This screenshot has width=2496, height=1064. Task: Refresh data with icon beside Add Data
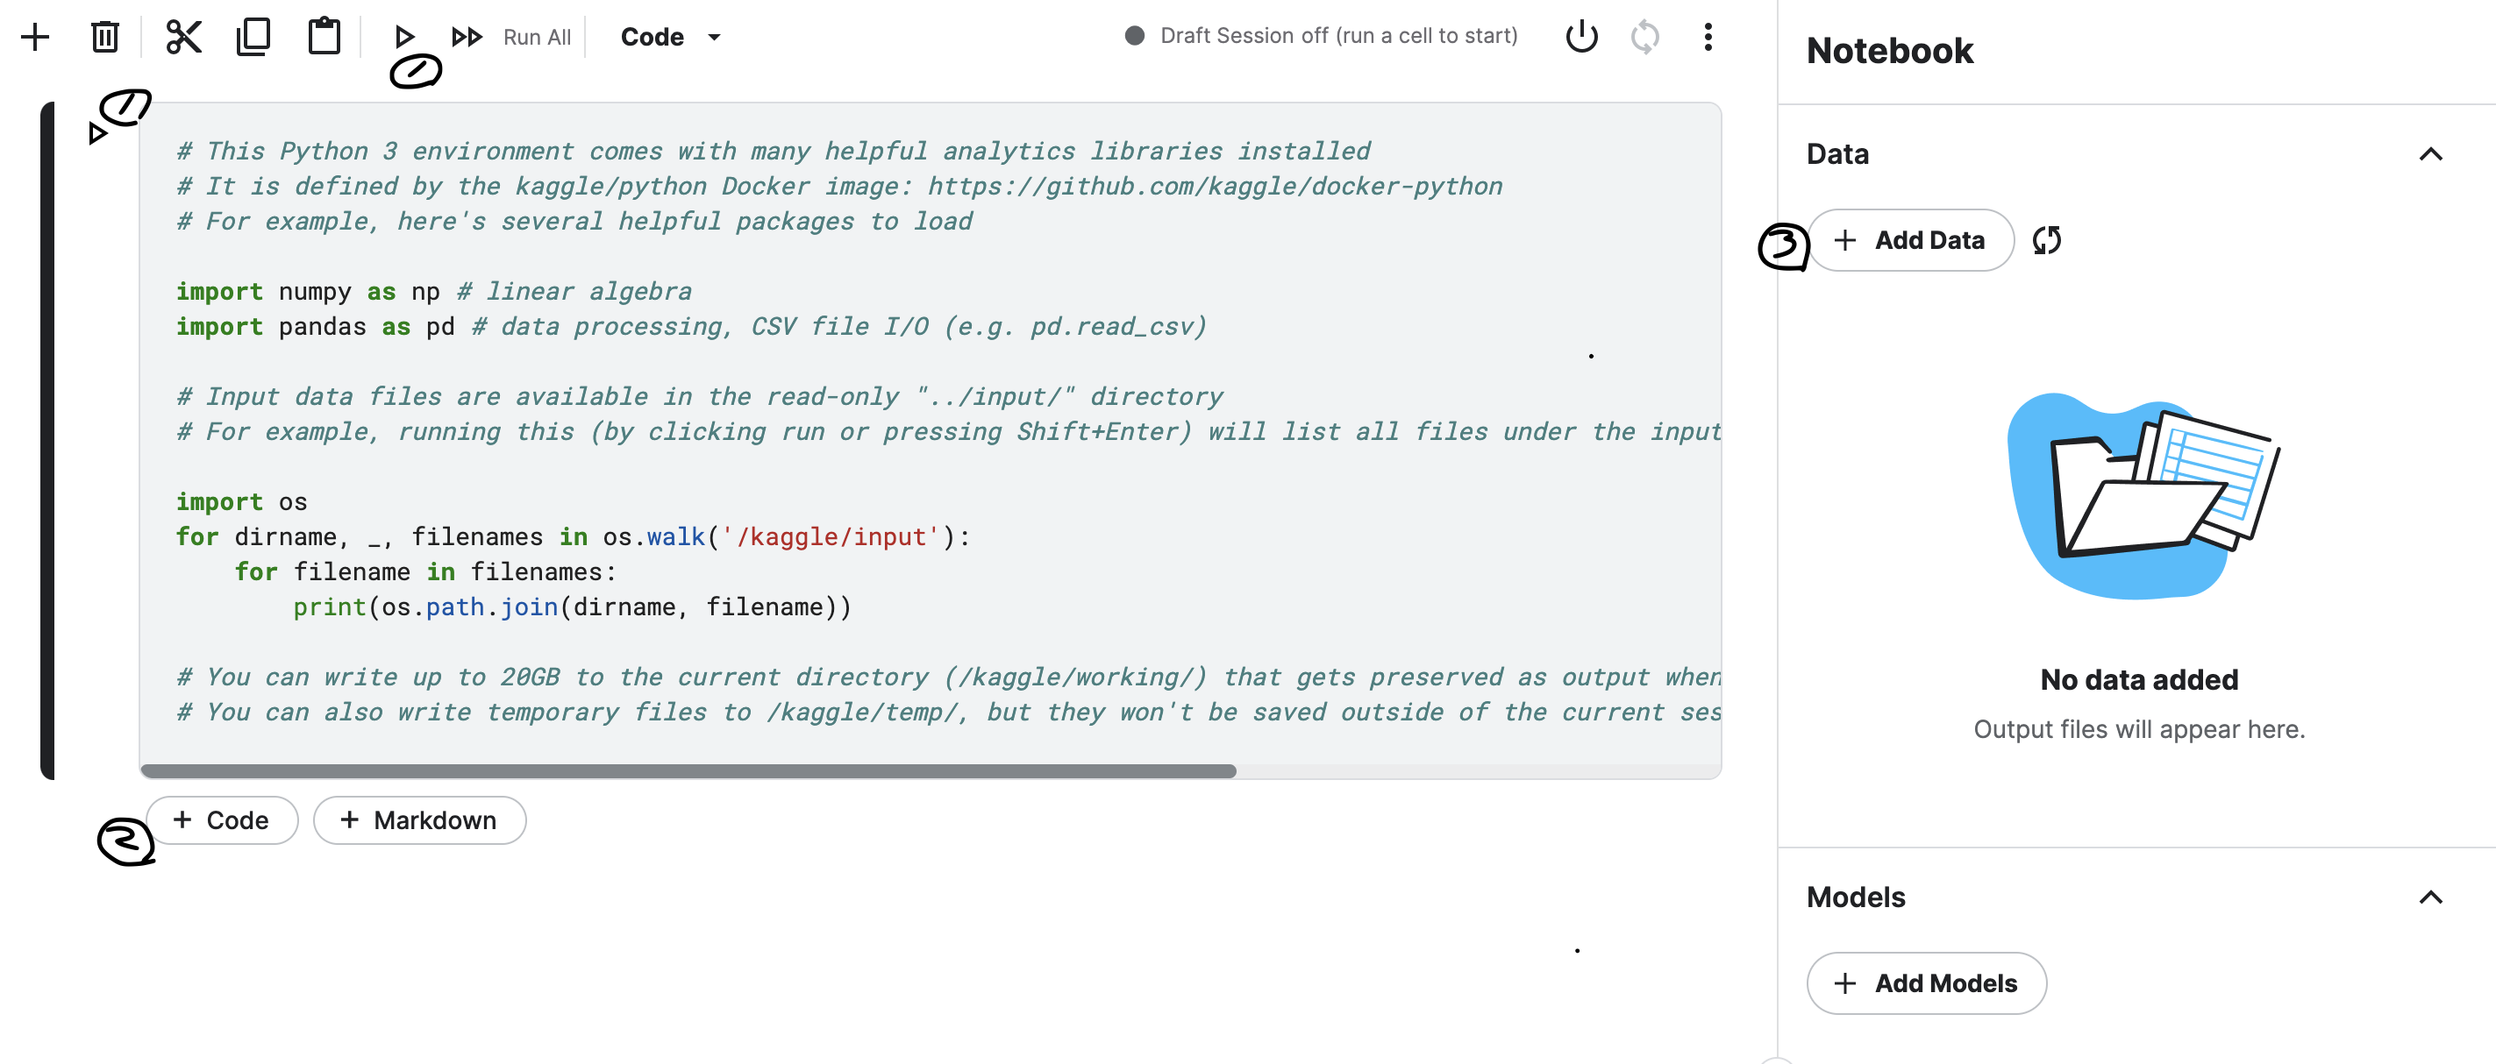point(2046,240)
